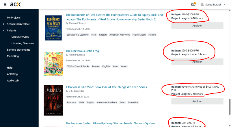Open Search Marketplace in sidebar
231x127 pixels.
click(x=18, y=24)
